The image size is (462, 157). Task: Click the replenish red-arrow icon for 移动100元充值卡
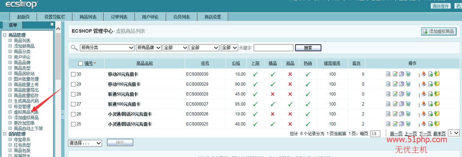click(x=424, y=84)
